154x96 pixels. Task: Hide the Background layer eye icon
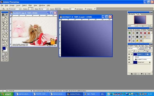click(129, 62)
